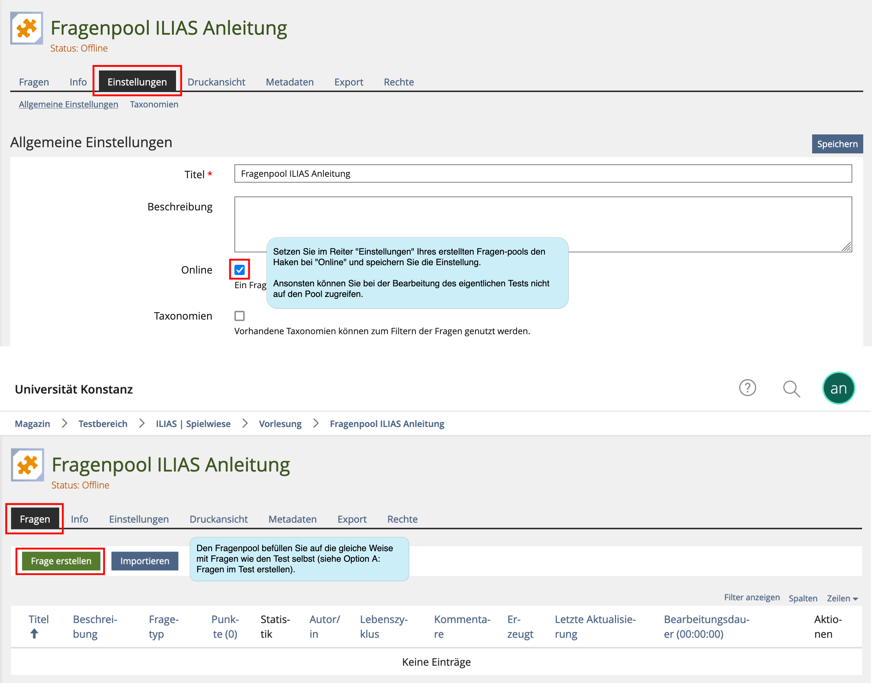Click the 'Keine Einträge' table message

tap(437, 662)
